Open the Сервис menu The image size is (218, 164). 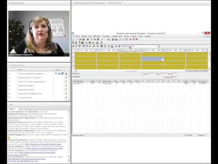pyautogui.click(x=134, y=36)
